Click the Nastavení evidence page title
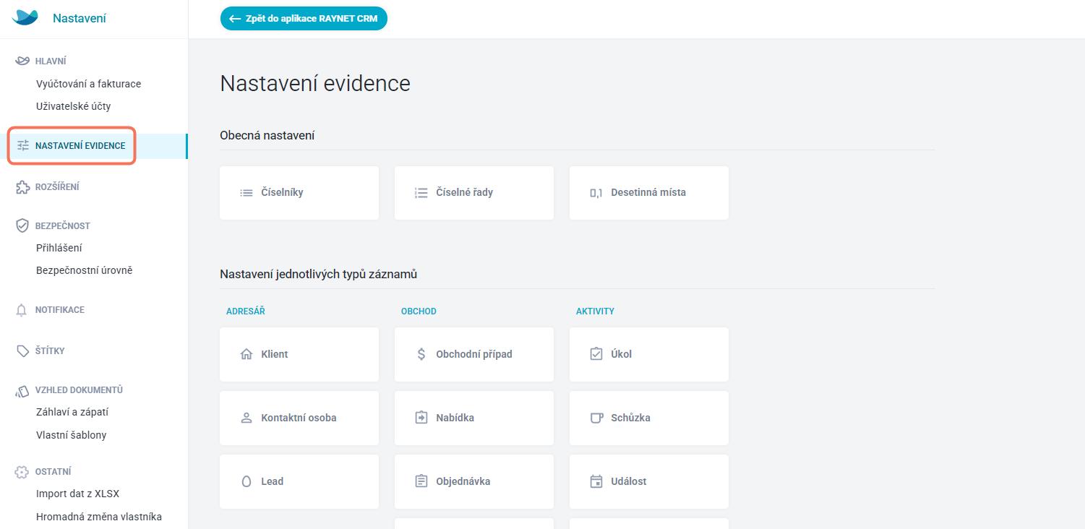This screenshot has height=529, width=1085. pyautogui.click(x=315, y=83)
